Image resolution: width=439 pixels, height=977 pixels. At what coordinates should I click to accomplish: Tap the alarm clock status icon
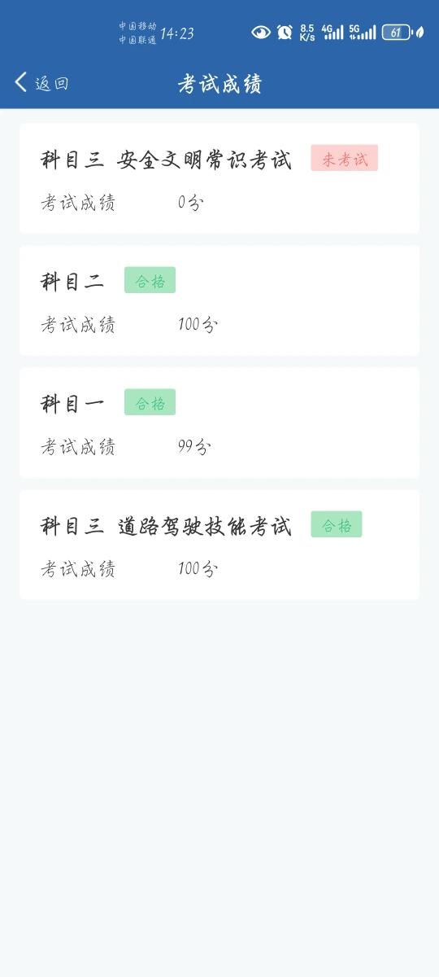click(285, 33)
